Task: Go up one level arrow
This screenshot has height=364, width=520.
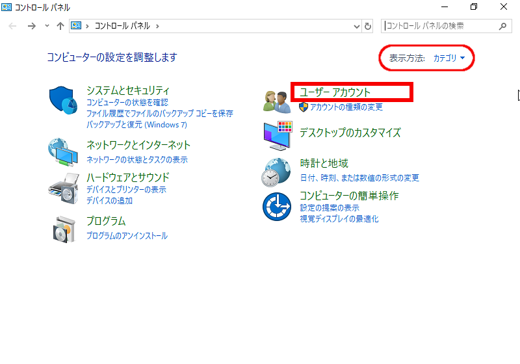Action: click(60, 26)
